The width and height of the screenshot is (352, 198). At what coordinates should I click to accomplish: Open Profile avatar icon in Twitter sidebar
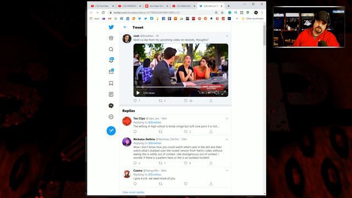click(x=111, y=106)
